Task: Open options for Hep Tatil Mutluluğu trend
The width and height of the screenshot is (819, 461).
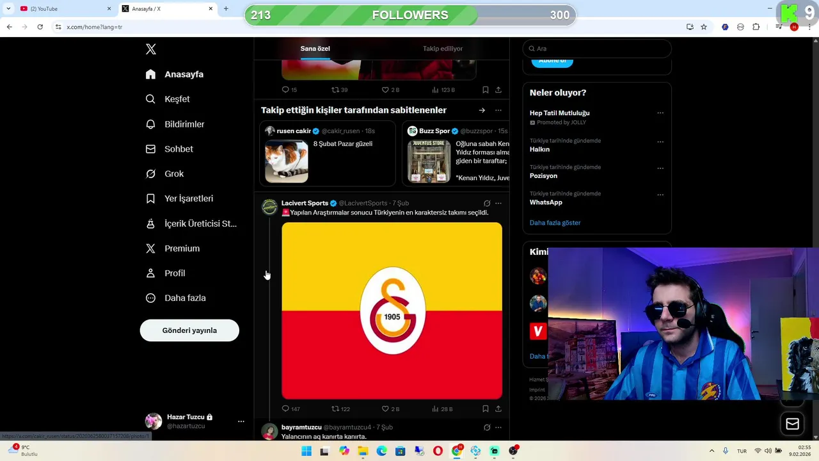Action: tap(660, 113)
